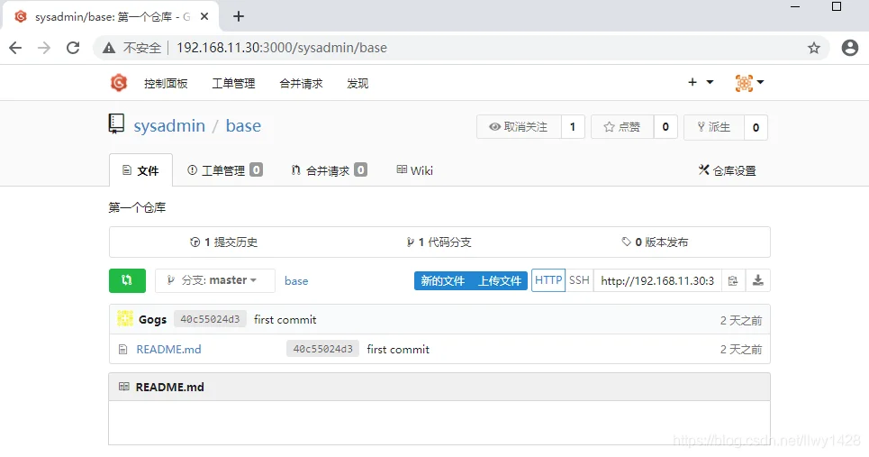869x457 pixels.
Task: Reload the current page
Action: (73, 48)
